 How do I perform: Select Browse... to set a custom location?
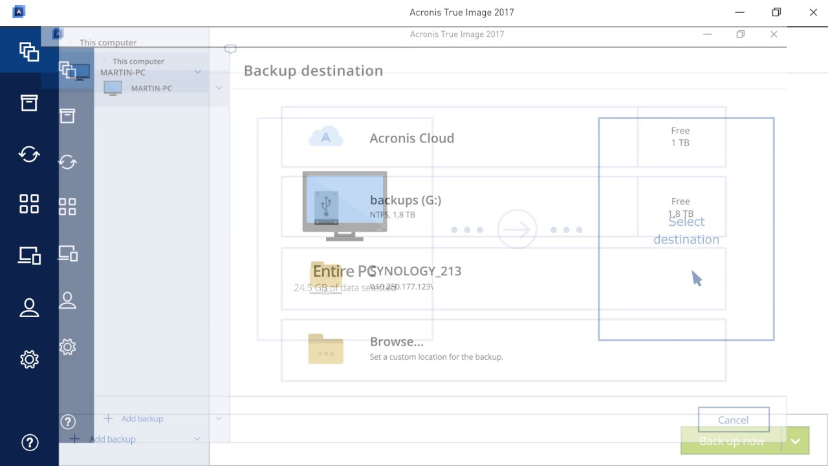tap(504, 349)
